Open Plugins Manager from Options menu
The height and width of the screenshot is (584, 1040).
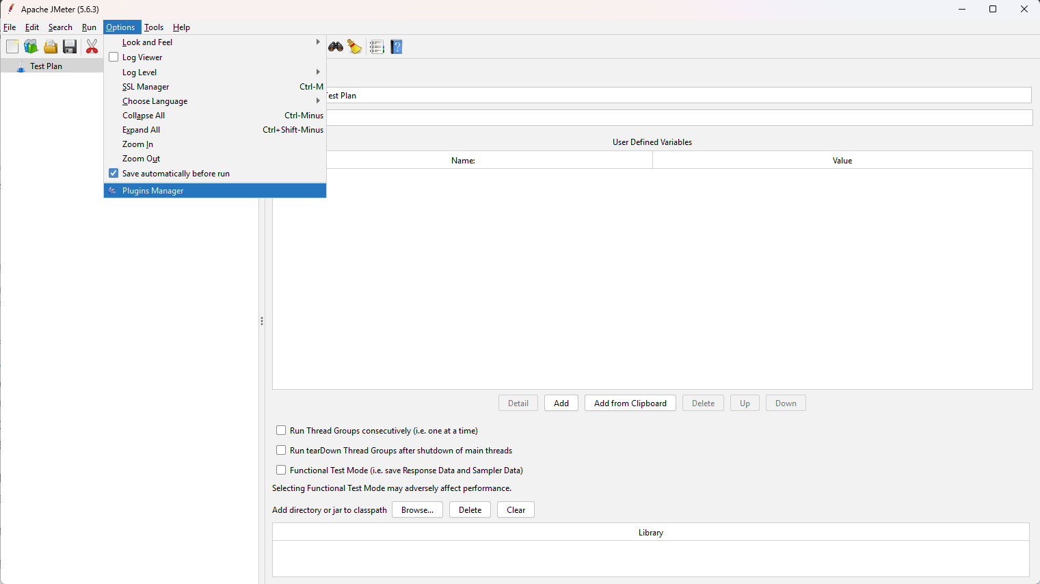(x=215, y=191)
